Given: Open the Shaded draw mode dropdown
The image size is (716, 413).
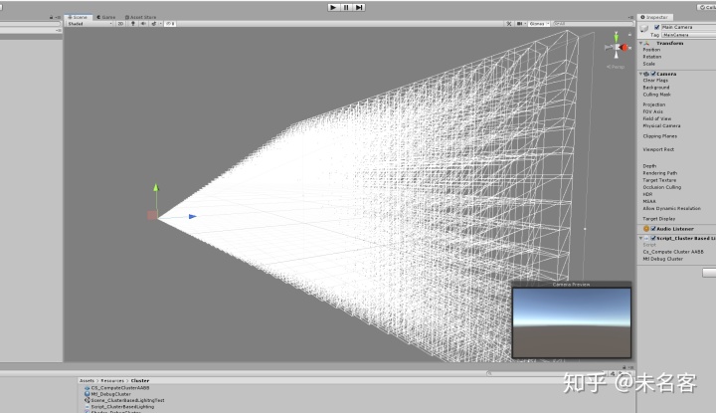Looking at the screenshot, I should (89, 23).
